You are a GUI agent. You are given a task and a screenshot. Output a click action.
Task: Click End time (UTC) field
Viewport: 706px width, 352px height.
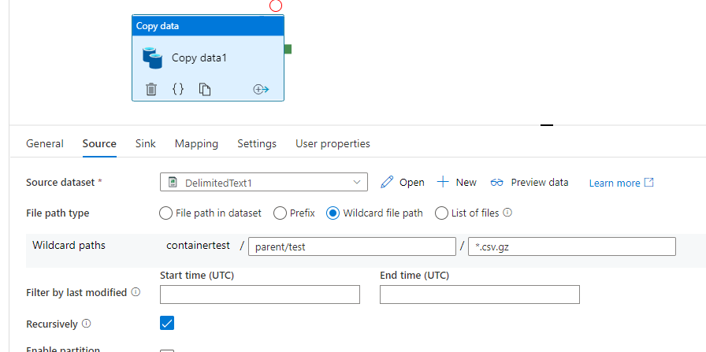coord(480,295)
